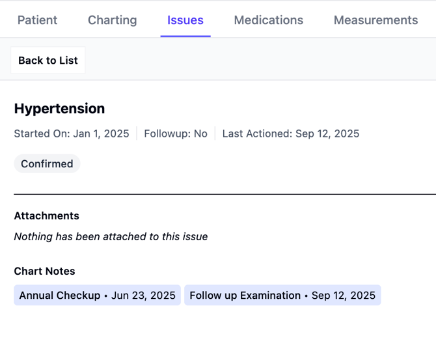Click the Followup: No field
This screenshot has height=347, width=436.
pyautogui.click(x=176, y=133)
